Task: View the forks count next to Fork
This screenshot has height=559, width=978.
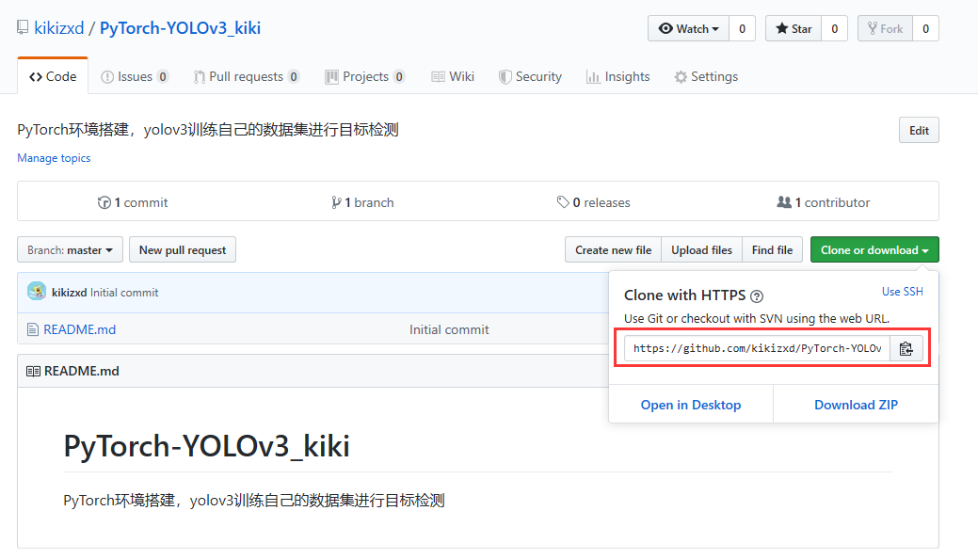Action: tap(925, 28)
